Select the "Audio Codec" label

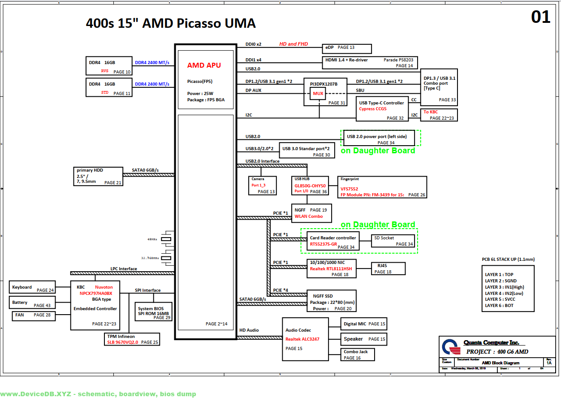coord(298,330)
